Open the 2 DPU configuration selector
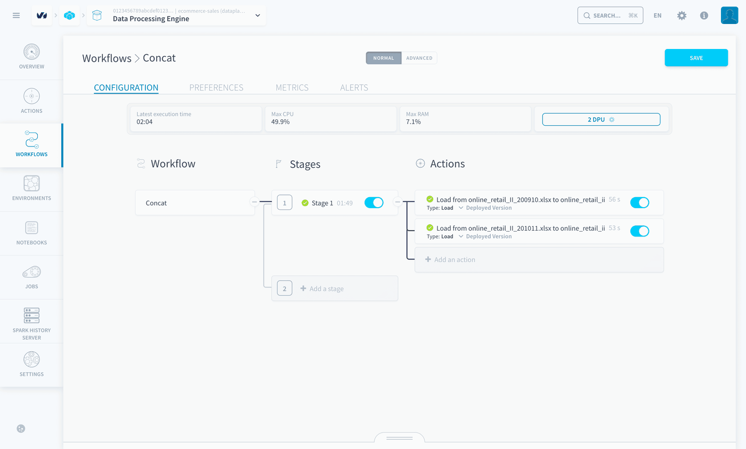This screenshot has width=746, height=449. (601, 119)
